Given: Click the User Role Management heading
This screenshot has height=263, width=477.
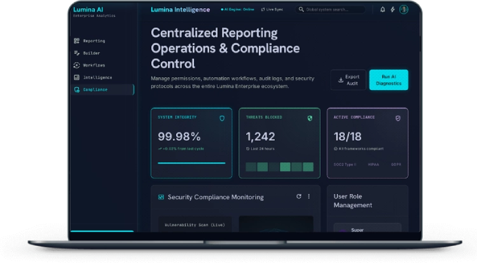Looking at the screenshot, I should click(352, 201).
